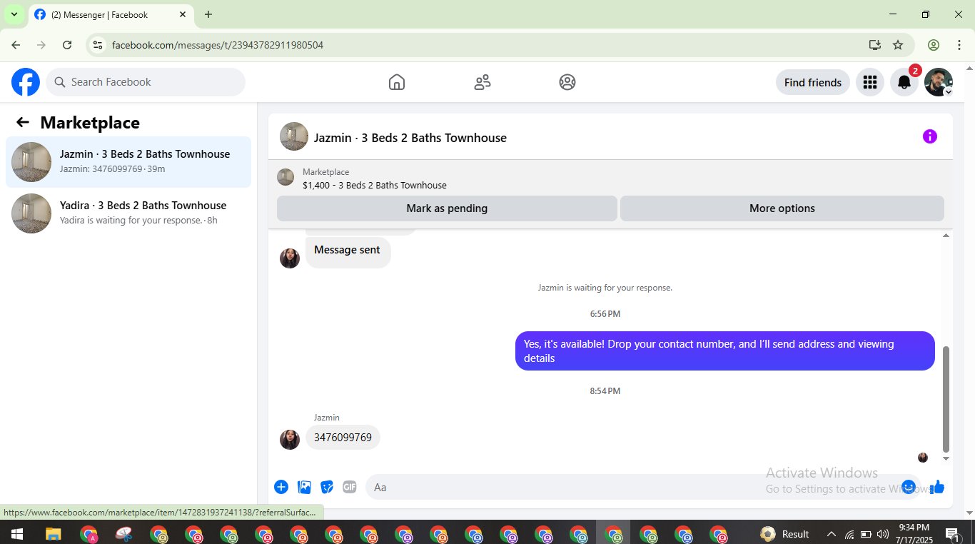Go forward in browser history
Viewport: 975px width, 544px height.
(x=41, y=45)
